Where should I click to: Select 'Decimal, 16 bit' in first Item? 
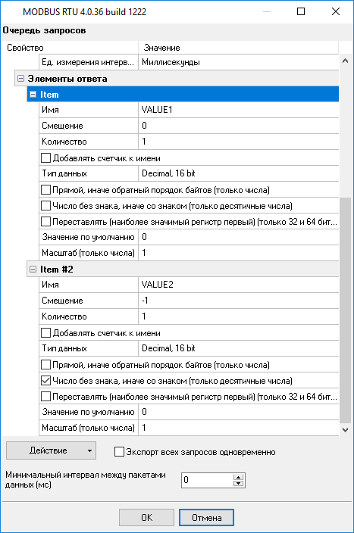pos(239,173)
